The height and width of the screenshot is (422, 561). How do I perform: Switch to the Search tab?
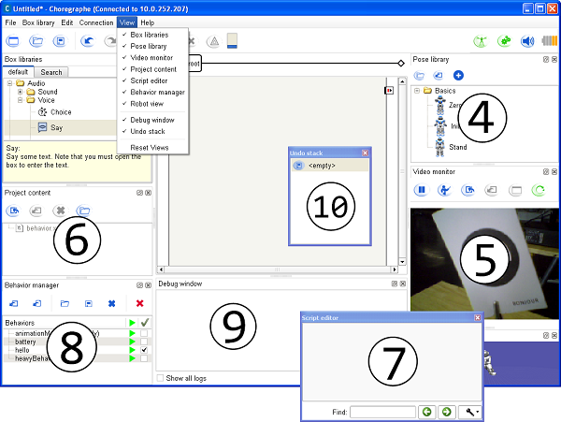(x=51, y=72)
